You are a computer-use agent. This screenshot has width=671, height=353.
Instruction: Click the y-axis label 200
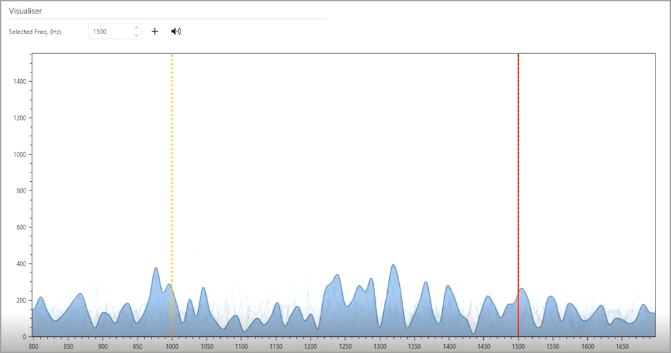(21, 301)
